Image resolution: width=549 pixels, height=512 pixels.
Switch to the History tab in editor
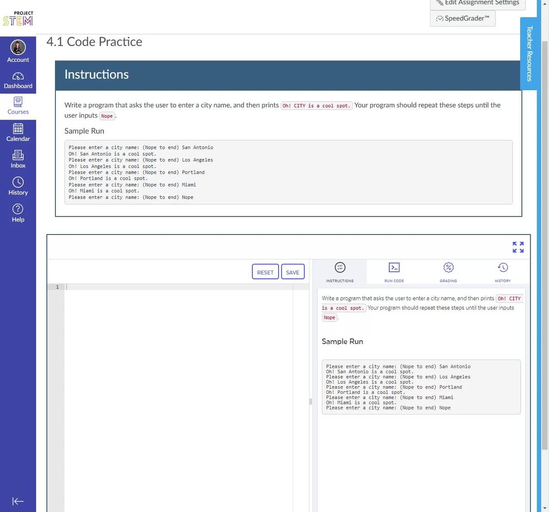(x=503, y=272)
